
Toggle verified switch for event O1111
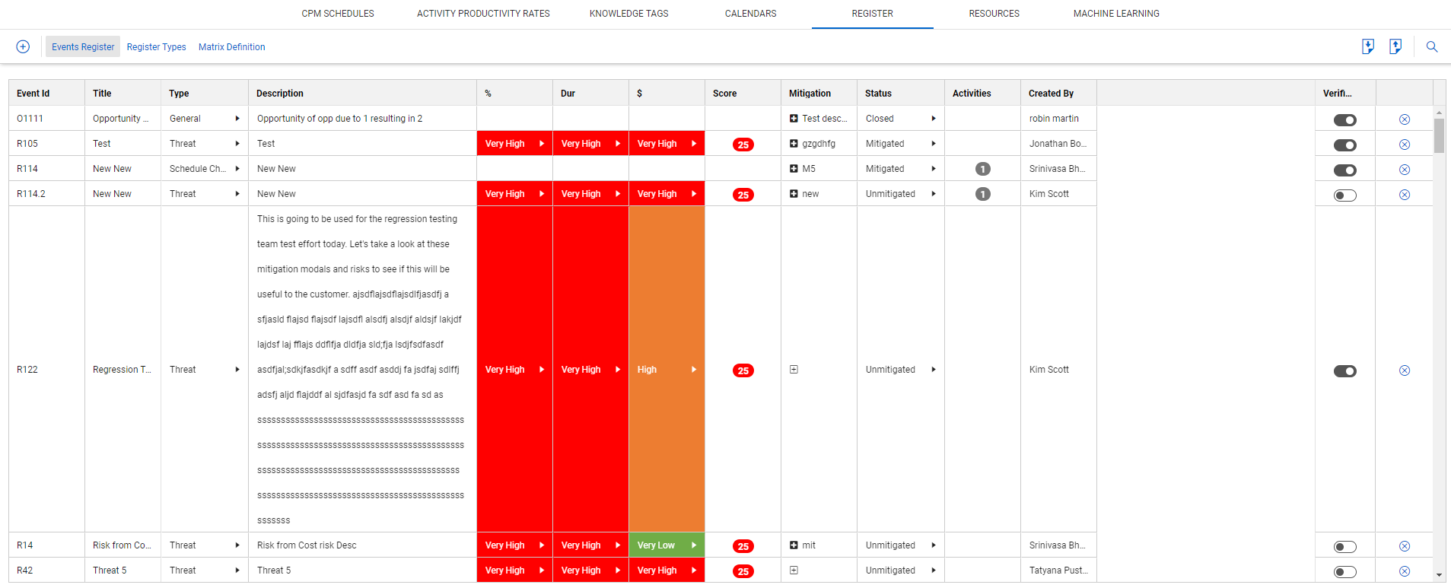1344,120
